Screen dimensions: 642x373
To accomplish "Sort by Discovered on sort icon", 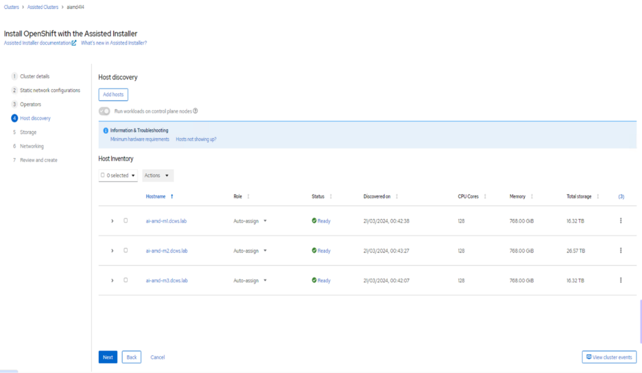I will [397, 197].
